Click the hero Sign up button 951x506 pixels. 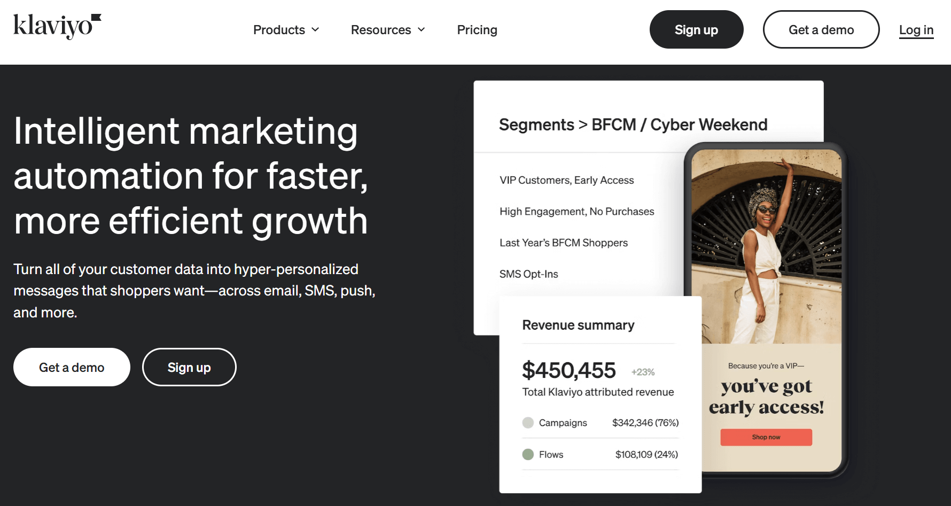189,367
